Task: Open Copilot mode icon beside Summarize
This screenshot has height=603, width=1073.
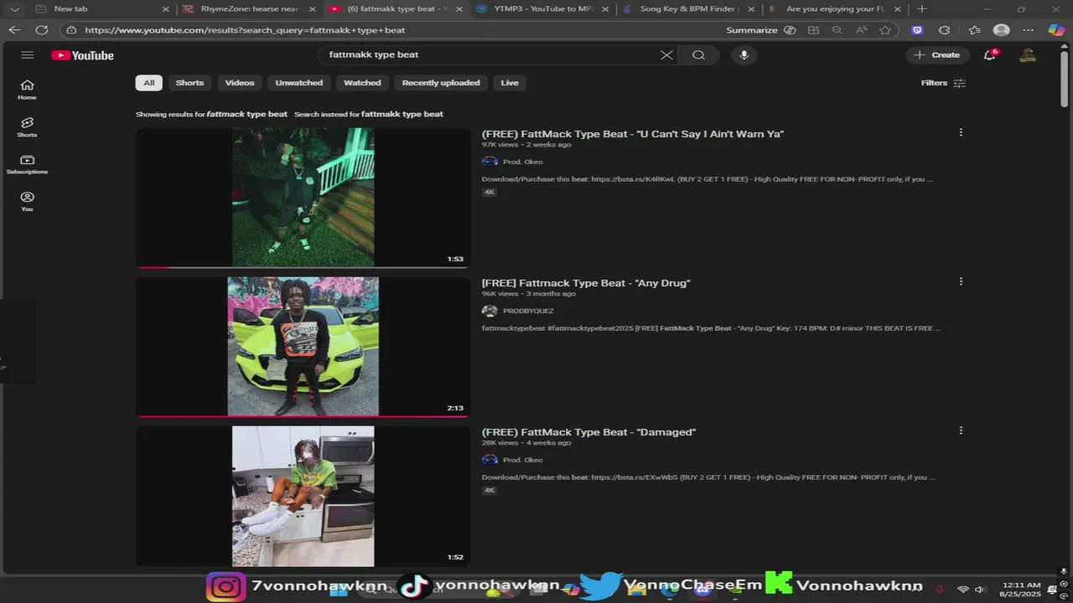Action: pyautogui.click(x=790, y=30)
